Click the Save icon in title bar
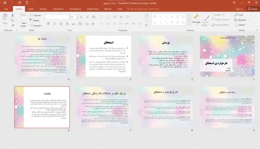 click(x=5, y=3)
